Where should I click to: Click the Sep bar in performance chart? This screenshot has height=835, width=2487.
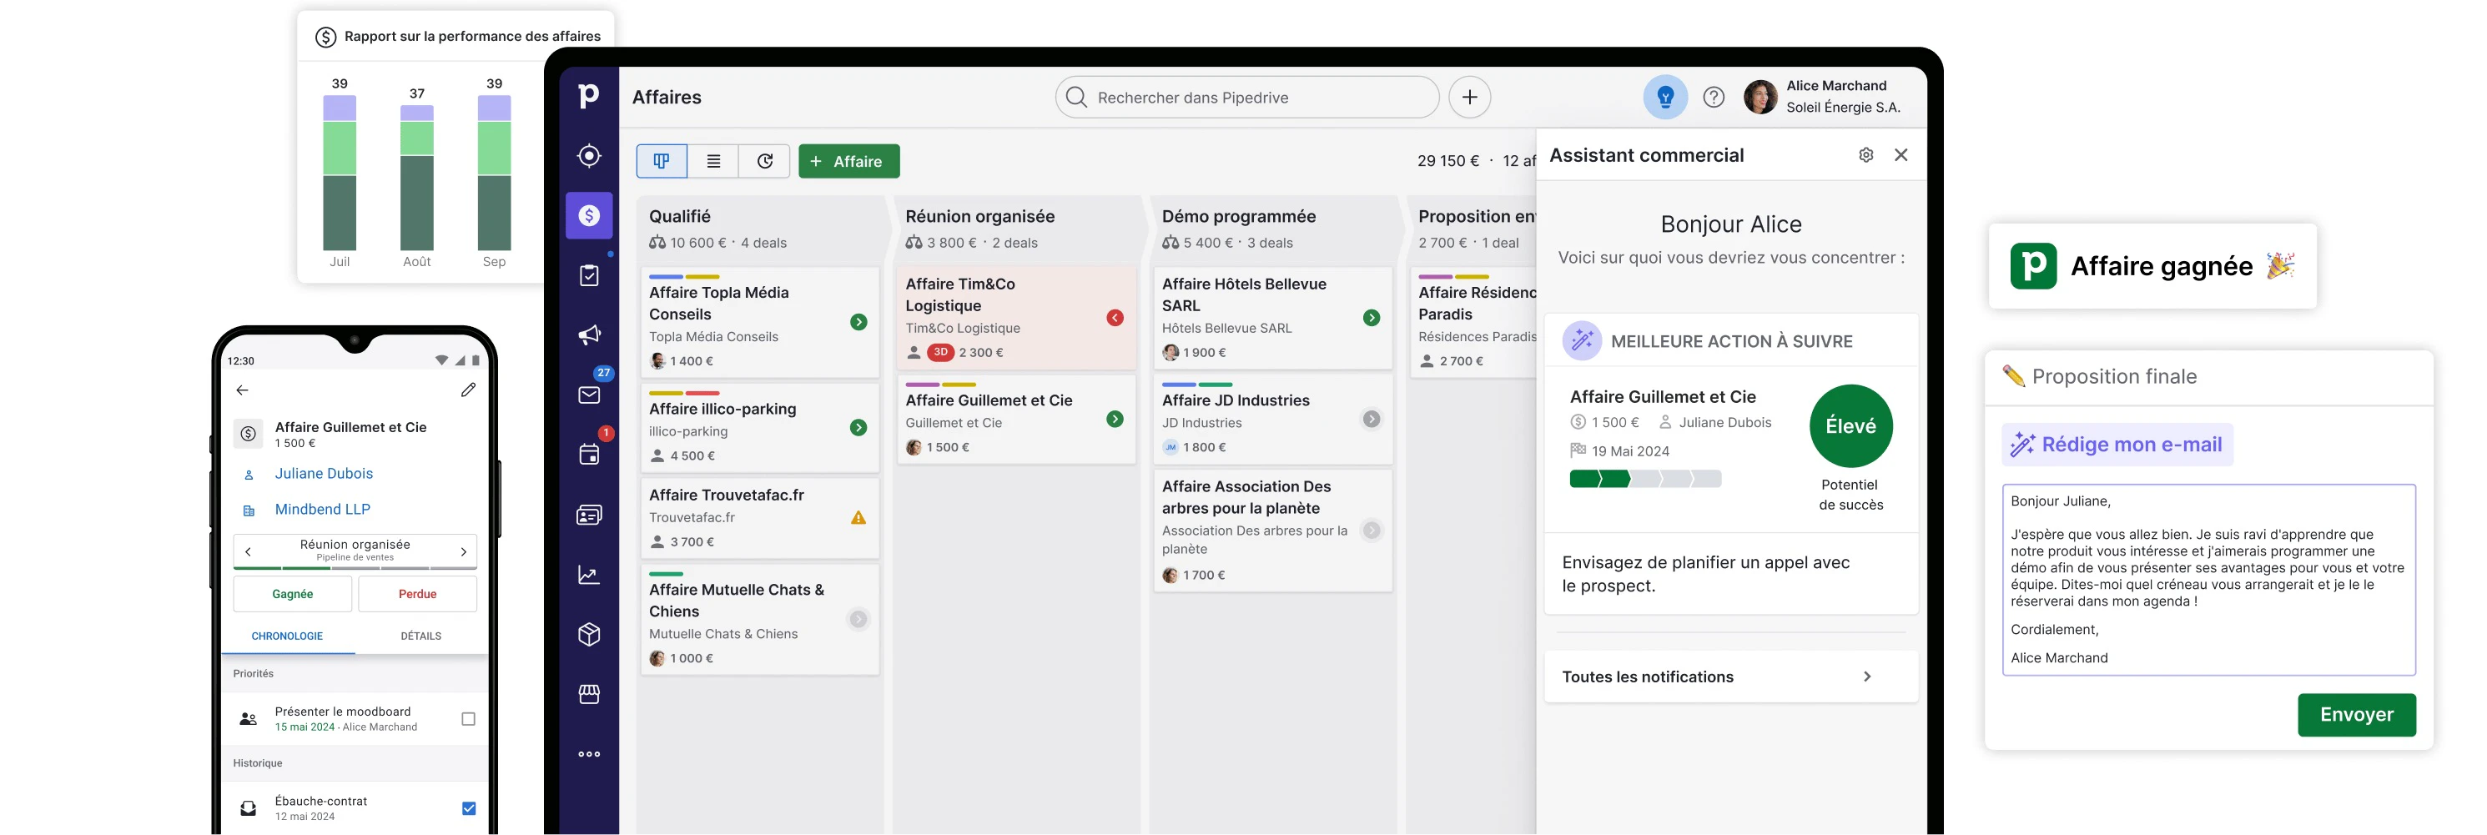point(494,173)
